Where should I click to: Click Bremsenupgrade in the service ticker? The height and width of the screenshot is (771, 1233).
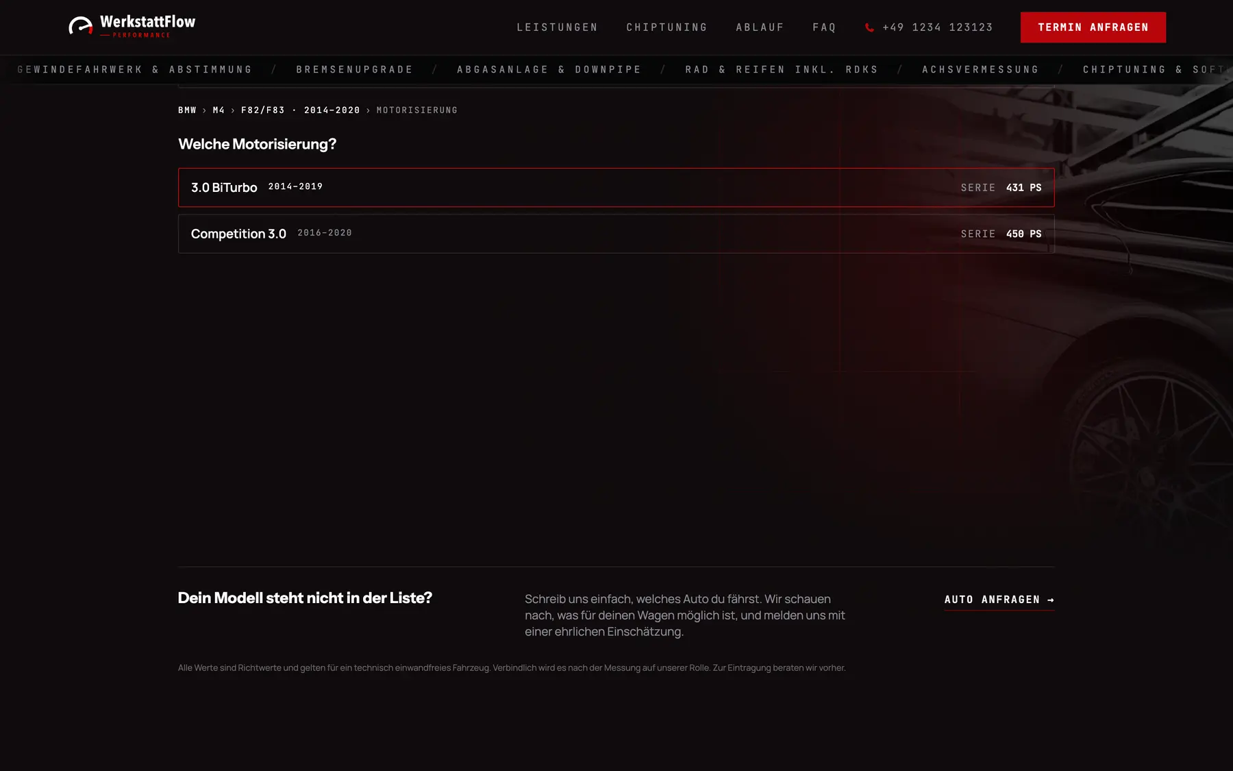coord(354,70)
